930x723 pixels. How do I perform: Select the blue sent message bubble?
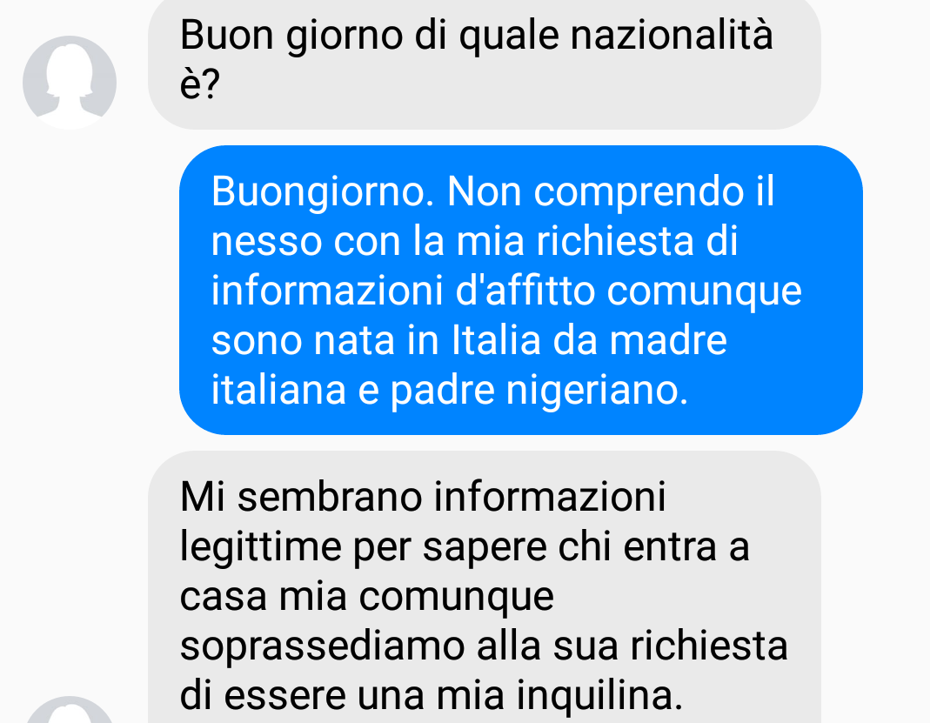pyautogui.click(x=521, y=290)
